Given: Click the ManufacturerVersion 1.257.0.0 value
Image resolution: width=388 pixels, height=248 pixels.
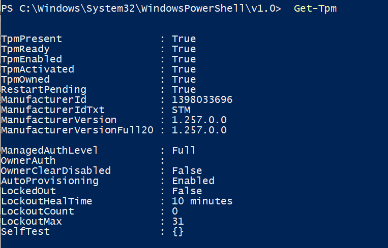Looking at the screenshot, I should 199,120.
